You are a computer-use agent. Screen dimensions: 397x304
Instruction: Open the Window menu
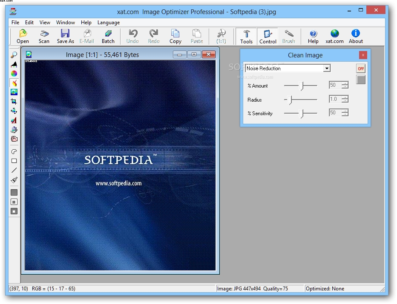click(x=66, y=23)
